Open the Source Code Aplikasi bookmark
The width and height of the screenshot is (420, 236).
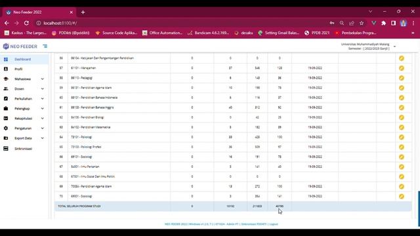point(116,33)
